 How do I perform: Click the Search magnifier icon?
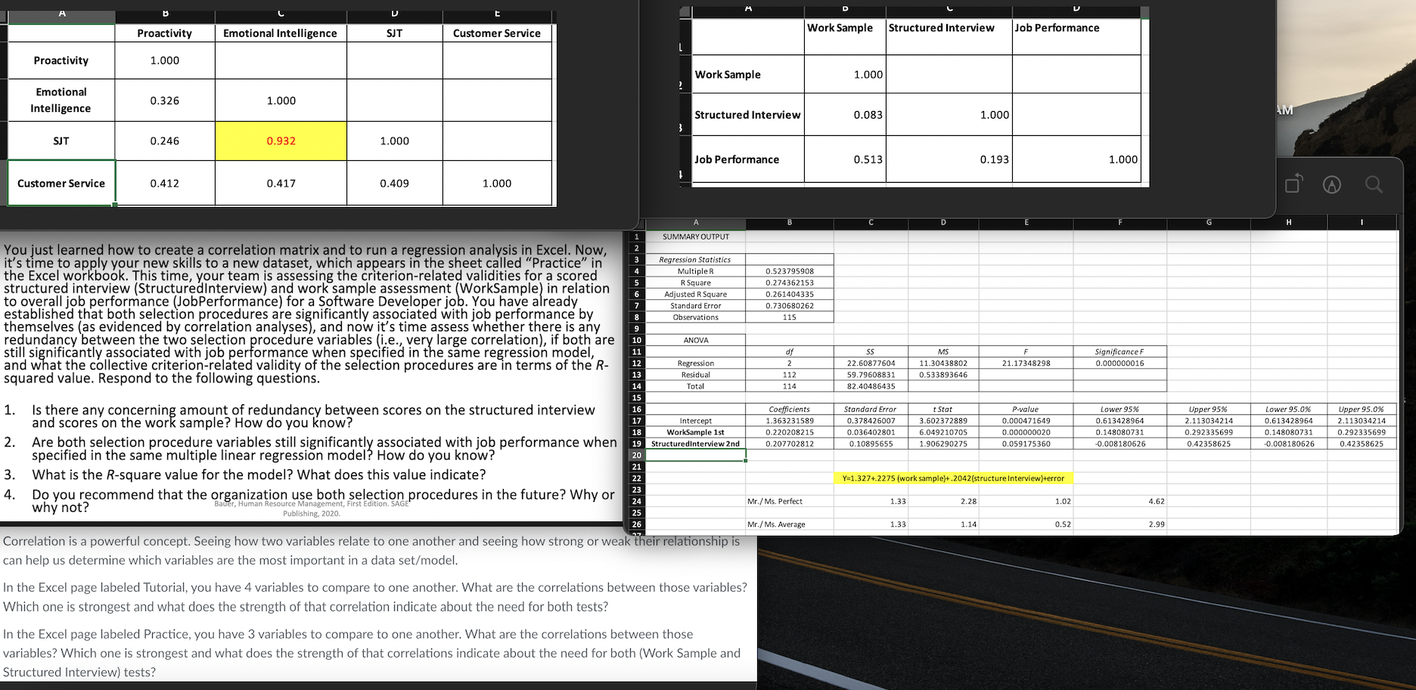tap(1374, 184)
